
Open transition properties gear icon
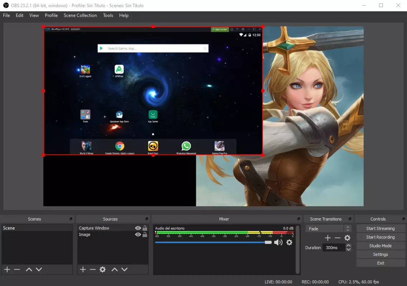point(347,238)
